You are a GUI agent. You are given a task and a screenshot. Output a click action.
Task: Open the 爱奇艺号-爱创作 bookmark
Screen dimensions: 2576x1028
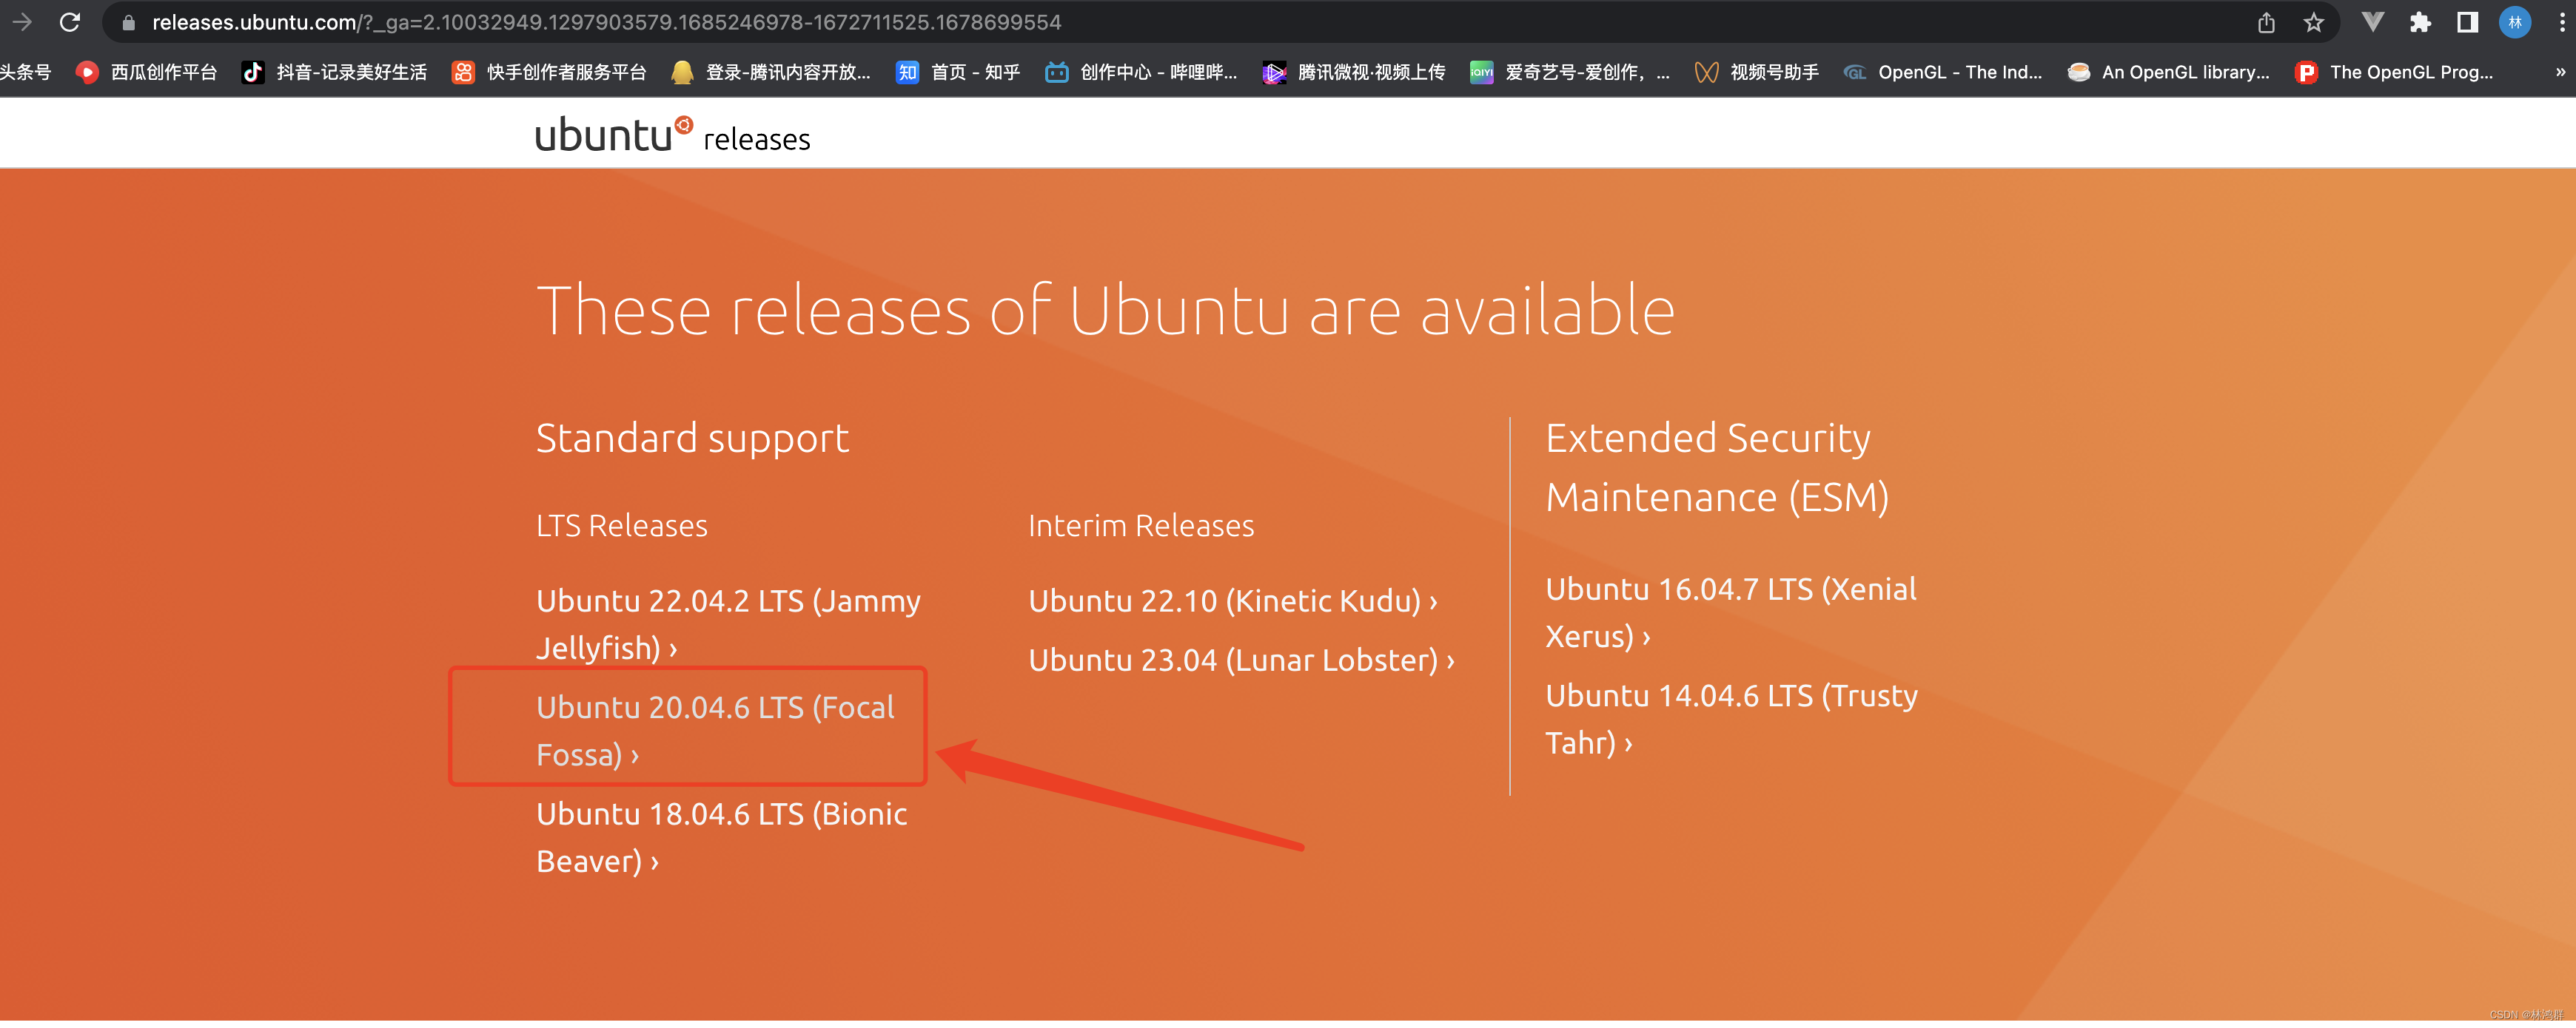1569,72
